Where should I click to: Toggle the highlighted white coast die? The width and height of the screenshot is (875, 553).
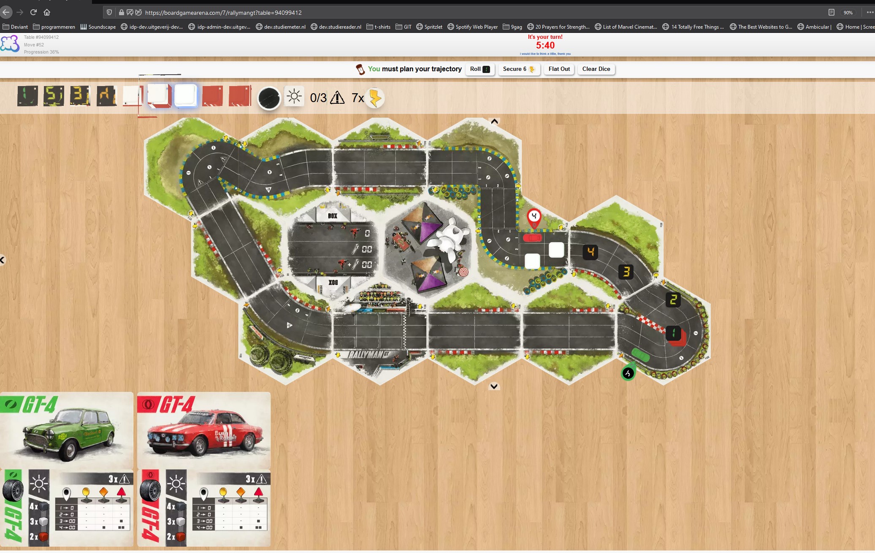tap(186, 95)
